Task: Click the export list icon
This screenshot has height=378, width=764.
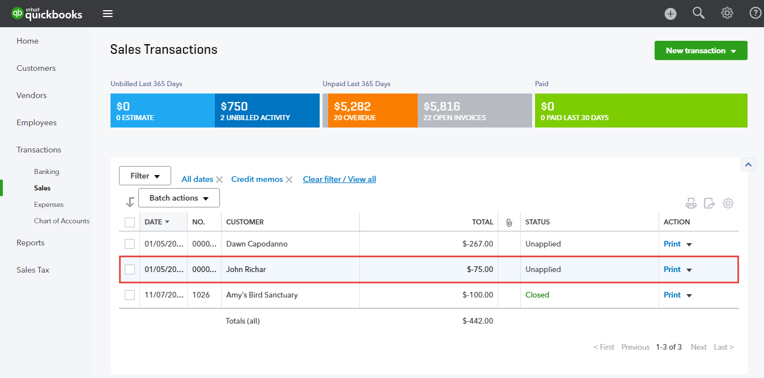Action: pos(710,203)
